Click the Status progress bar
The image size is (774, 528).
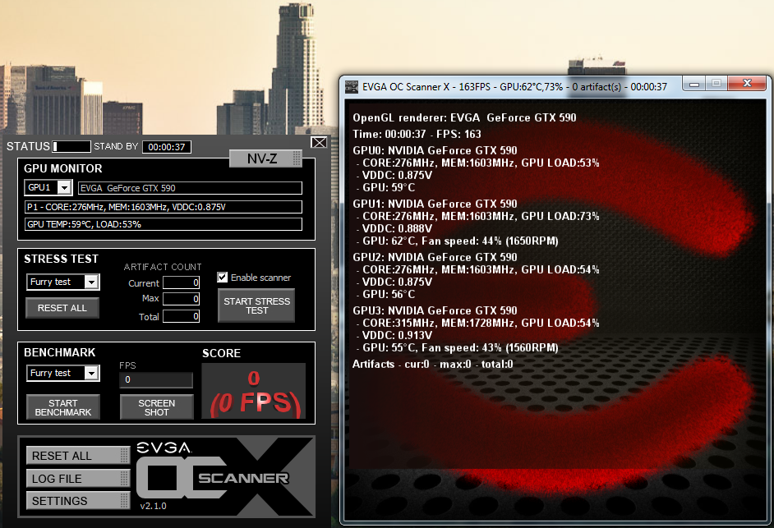coord(71,147)
